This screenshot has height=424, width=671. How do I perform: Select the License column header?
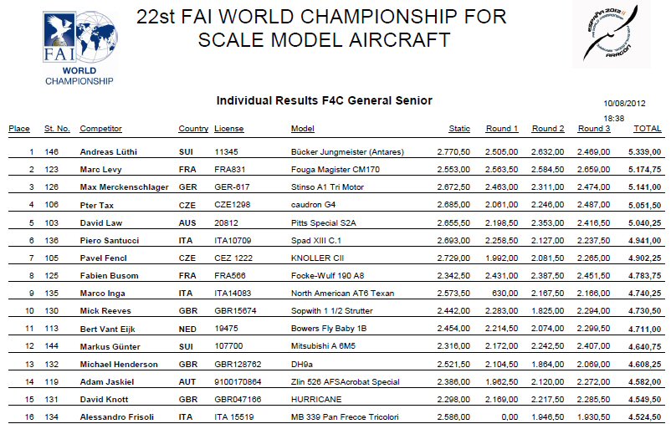pyautogui.click(x=229, y=128)
